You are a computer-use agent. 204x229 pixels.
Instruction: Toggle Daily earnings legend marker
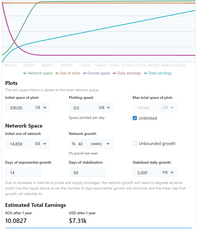115,73
